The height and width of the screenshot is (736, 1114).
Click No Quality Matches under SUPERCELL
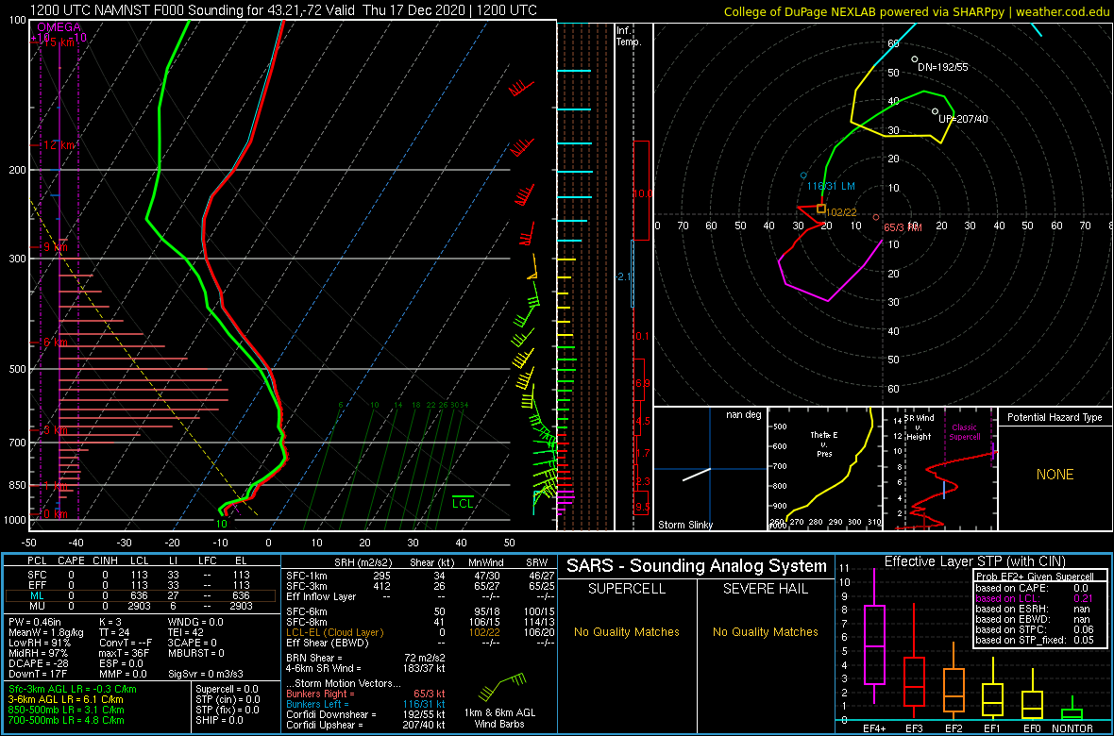tap(626, 631)
